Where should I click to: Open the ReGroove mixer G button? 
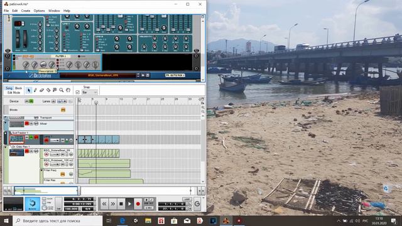click(197, 204)
